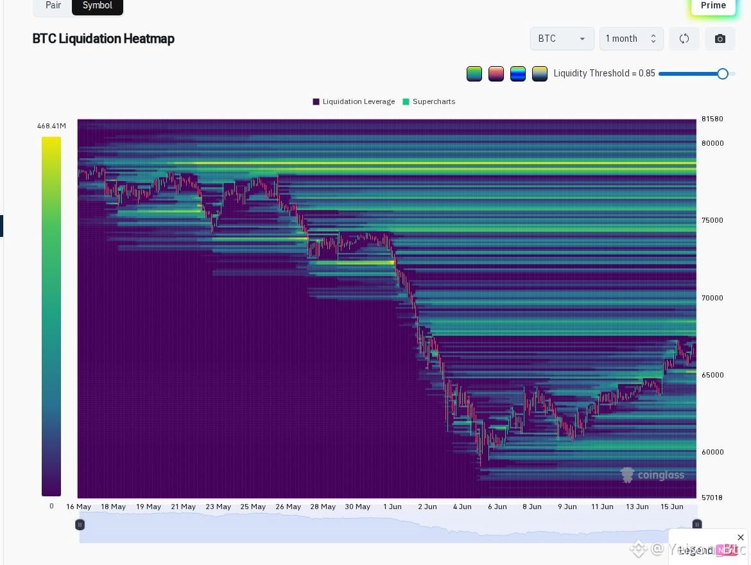Click the 1 Jun date axis label
Image resolution: width=751 pixels, height=565 pixels.
point(392,507)
